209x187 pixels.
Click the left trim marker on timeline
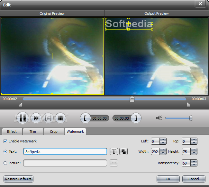click(21, 105)
